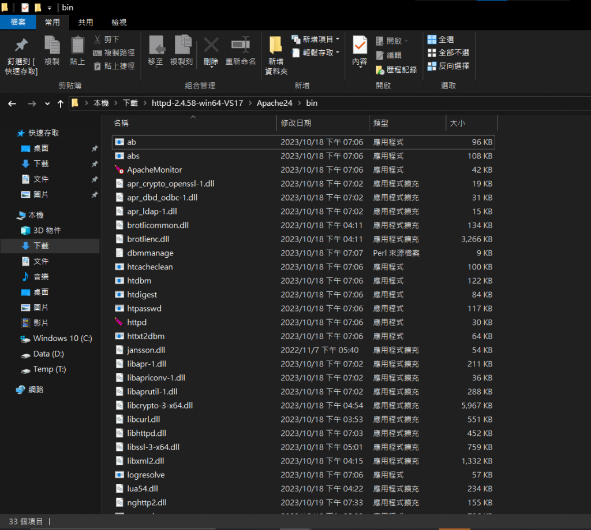Open Data (D:) drive in sidebar
This screenshot has width=591, height=530.
pyautogui.click(x=42, y=354)
